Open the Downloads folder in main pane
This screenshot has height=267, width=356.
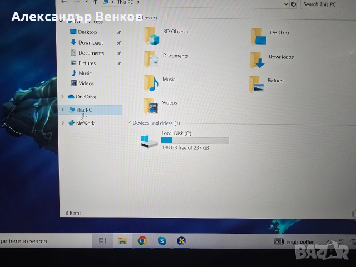(x=258, y=60)
